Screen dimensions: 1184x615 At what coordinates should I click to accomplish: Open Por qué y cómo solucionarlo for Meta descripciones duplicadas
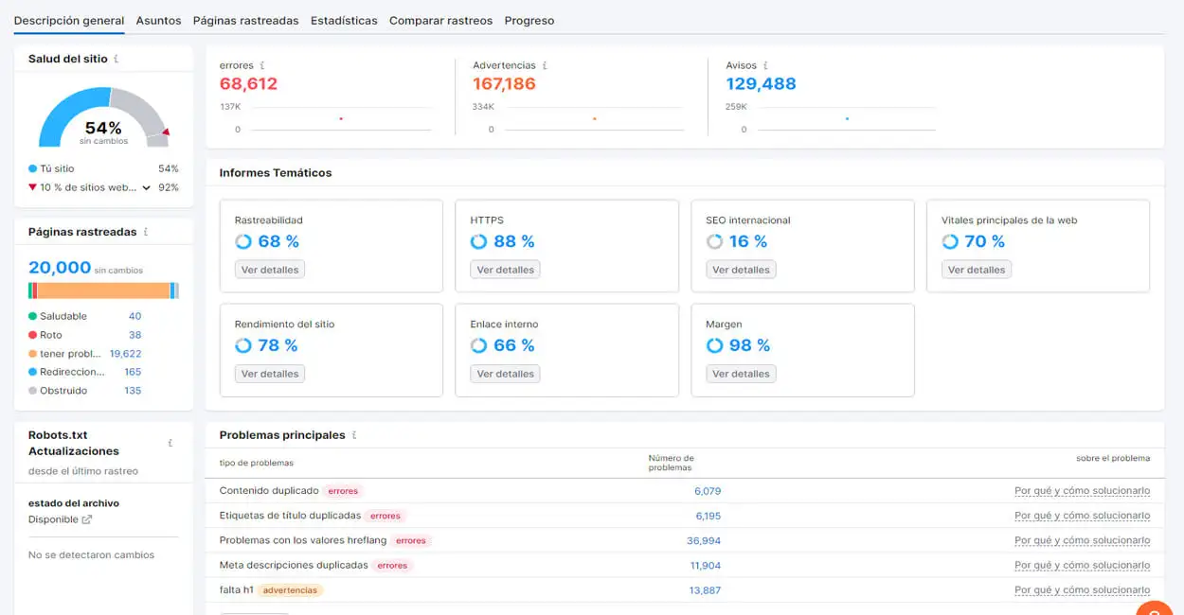1083,565
